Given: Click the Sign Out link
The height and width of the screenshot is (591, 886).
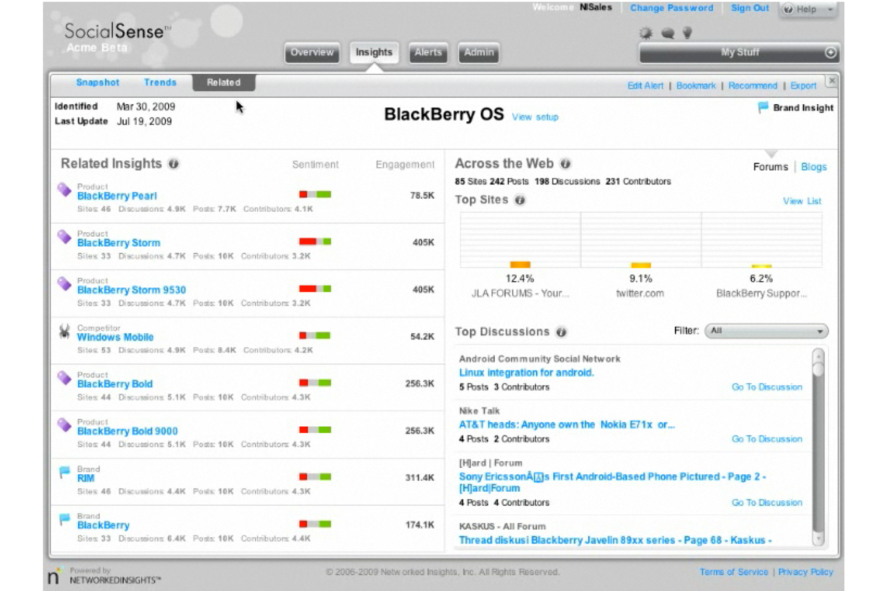Looking at the screenshot, I should (750, 8).
